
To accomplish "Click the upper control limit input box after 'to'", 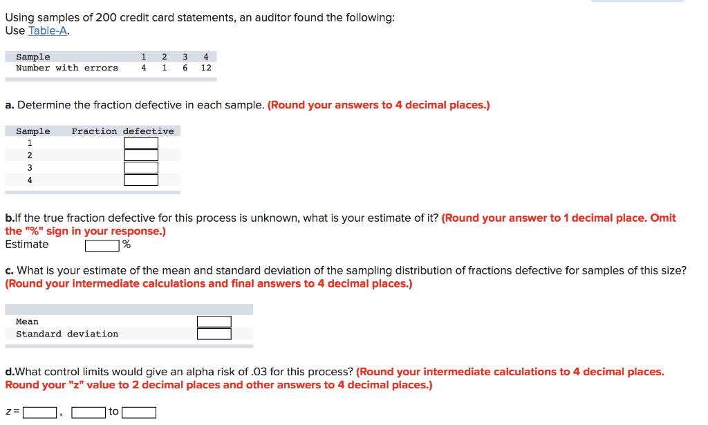I will click(139, 412).
